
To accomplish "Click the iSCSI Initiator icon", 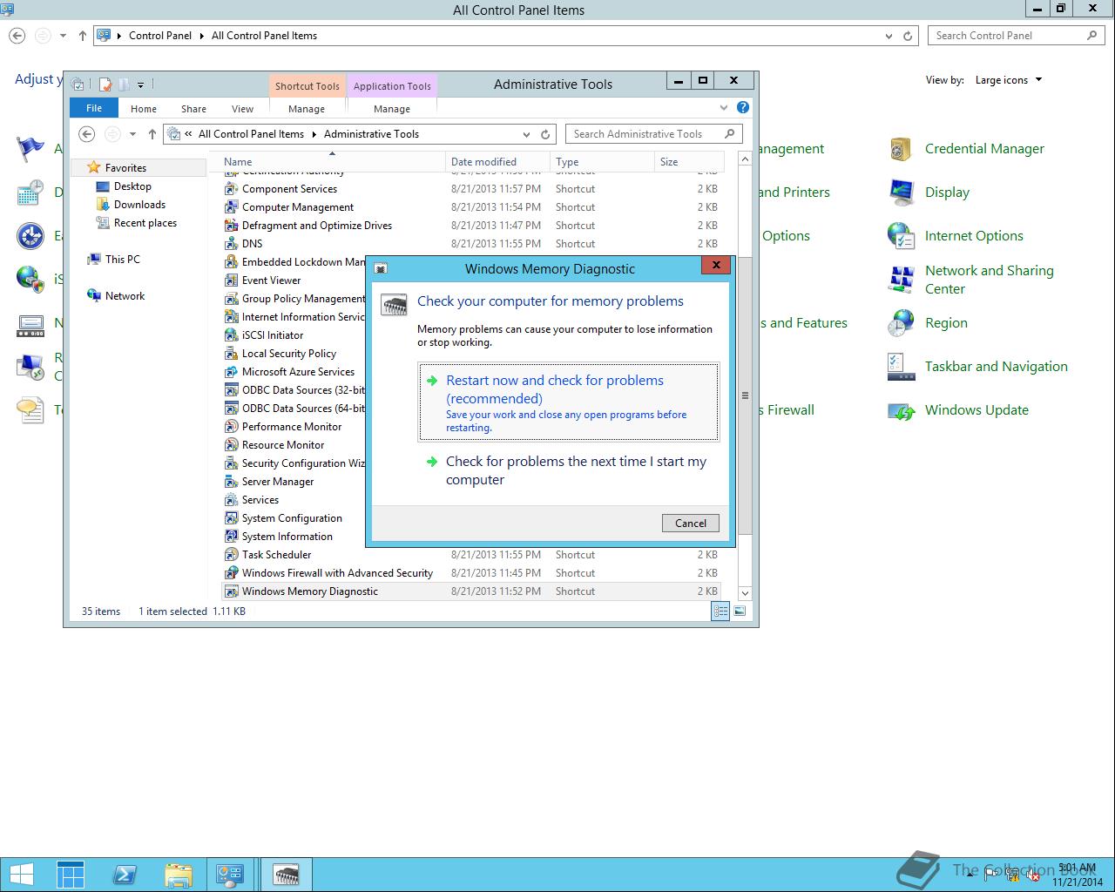I will pos(231,335).
